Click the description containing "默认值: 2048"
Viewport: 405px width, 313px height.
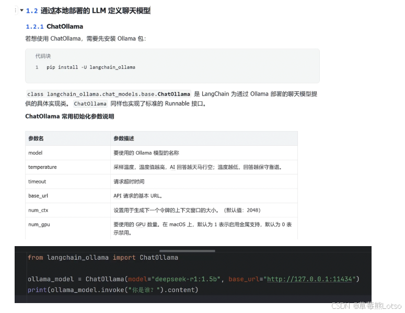(x=187, y=210)
